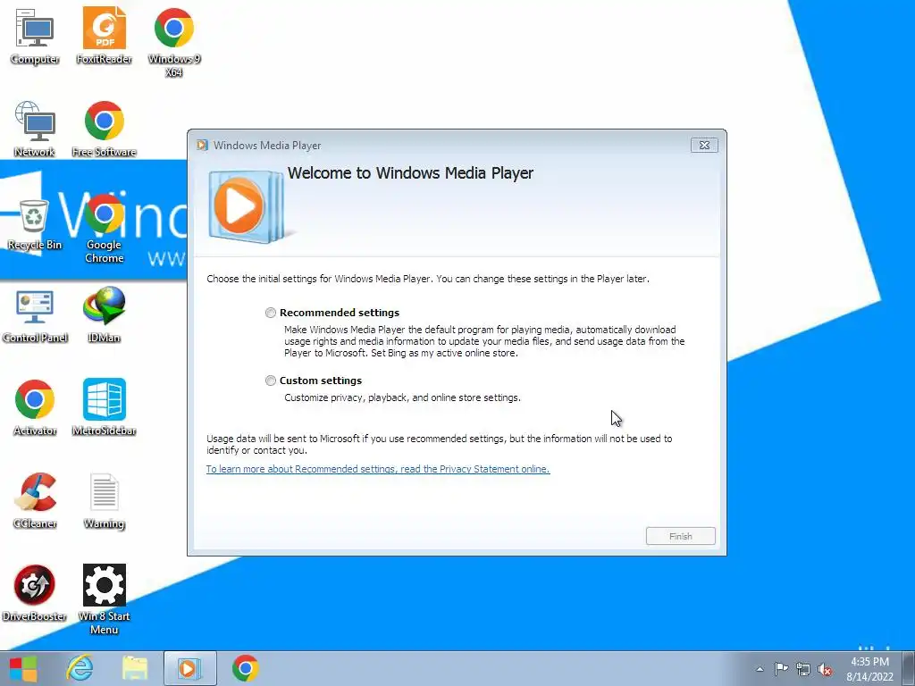
Task: Click the Finish button
Action: coord(680,536)
